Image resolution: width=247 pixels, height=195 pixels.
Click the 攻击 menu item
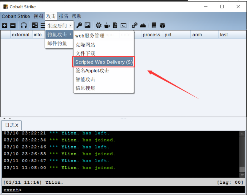tap(51, 16)
